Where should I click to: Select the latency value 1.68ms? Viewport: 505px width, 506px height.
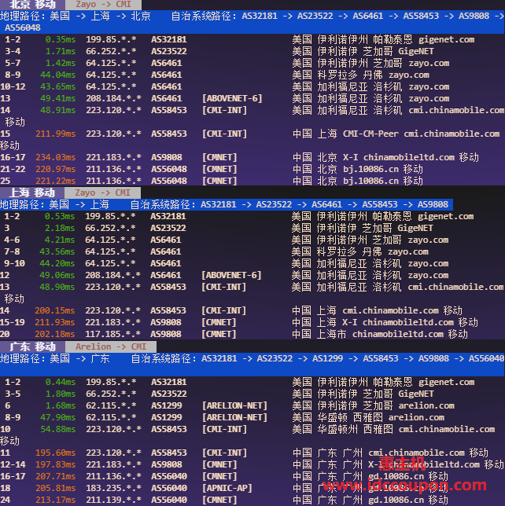[61, 405]
